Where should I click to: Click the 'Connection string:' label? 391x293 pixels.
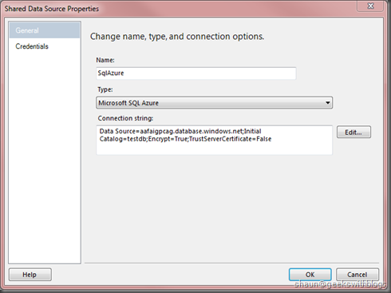(x=125, y=118)
